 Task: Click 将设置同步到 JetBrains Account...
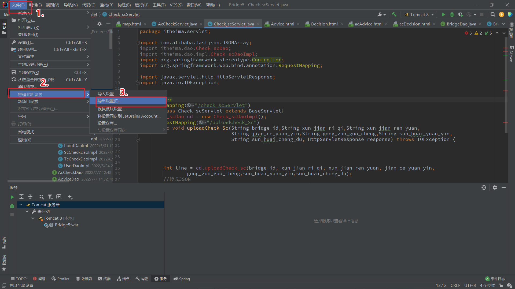128,116
